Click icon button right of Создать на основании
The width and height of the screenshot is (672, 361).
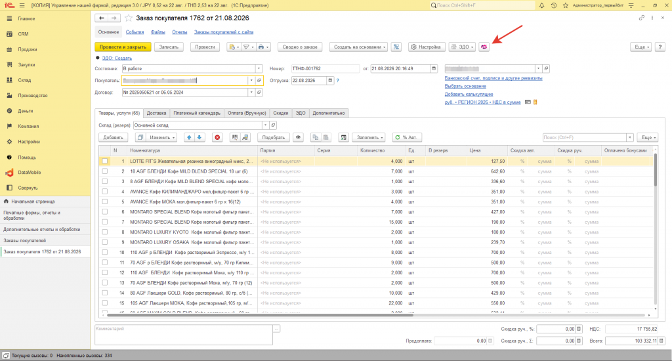(x=396, y=47)
